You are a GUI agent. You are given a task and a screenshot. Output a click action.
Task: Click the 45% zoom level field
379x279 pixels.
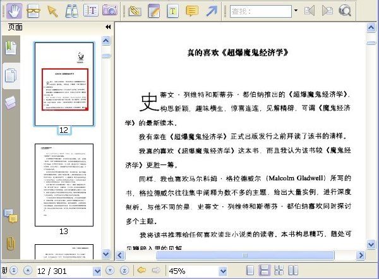(x=193, y=271)
